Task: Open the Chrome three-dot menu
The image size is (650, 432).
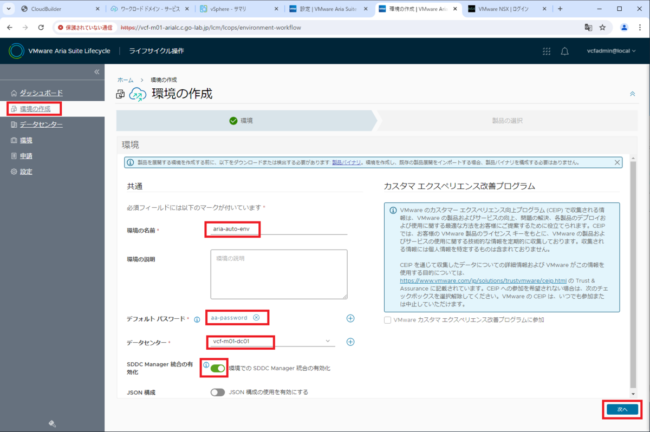Action: pos(639,27)
